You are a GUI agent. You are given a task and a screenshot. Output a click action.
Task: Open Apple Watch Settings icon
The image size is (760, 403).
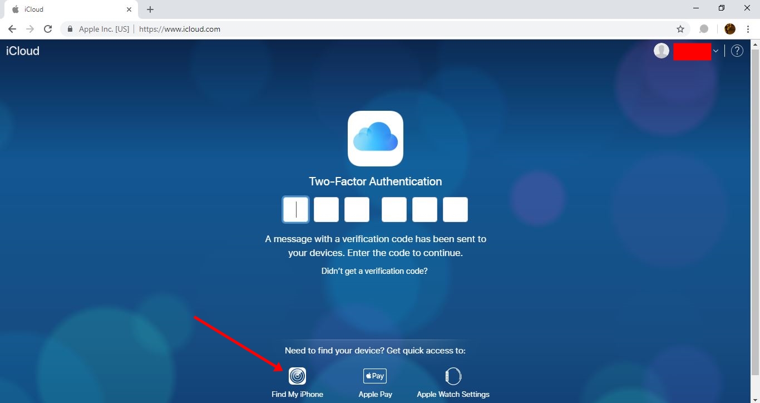(x=453, y=376)
